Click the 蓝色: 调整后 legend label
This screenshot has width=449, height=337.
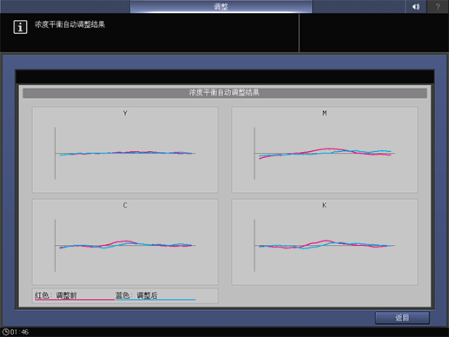click(136, 295)
